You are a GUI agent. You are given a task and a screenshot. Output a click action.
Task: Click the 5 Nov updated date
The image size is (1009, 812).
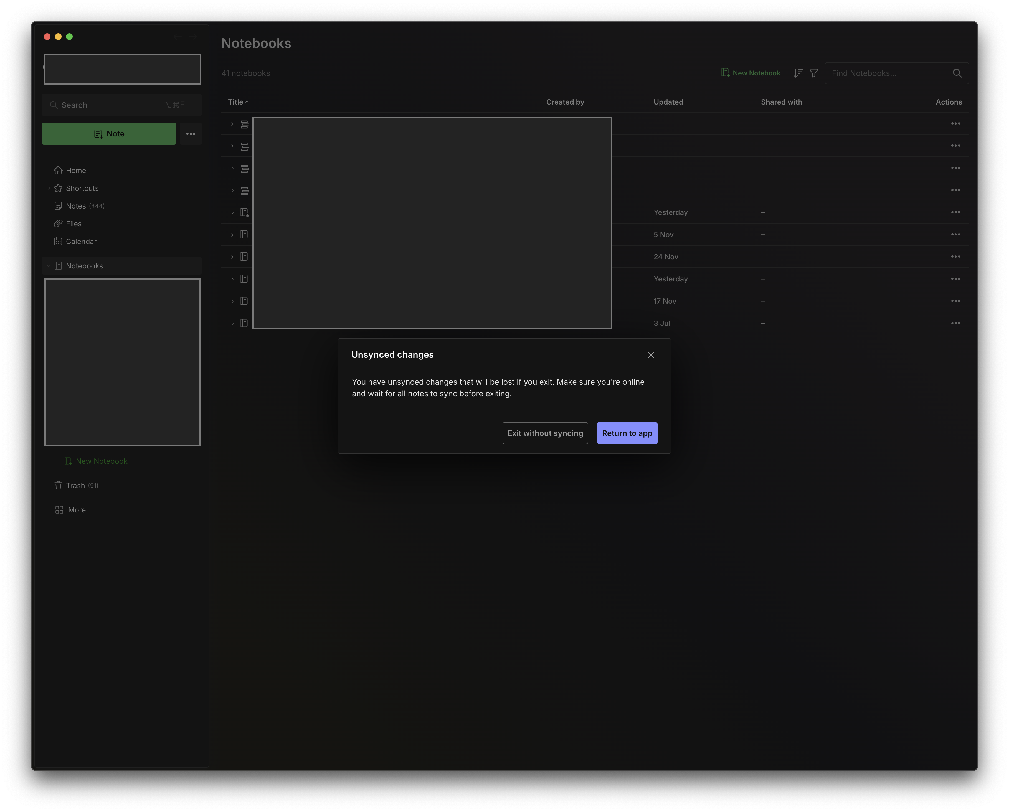[663, 235]
